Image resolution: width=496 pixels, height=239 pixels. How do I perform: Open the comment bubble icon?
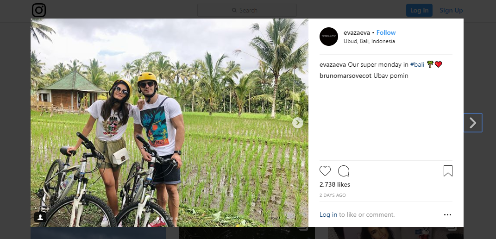[x=344, y=171]
